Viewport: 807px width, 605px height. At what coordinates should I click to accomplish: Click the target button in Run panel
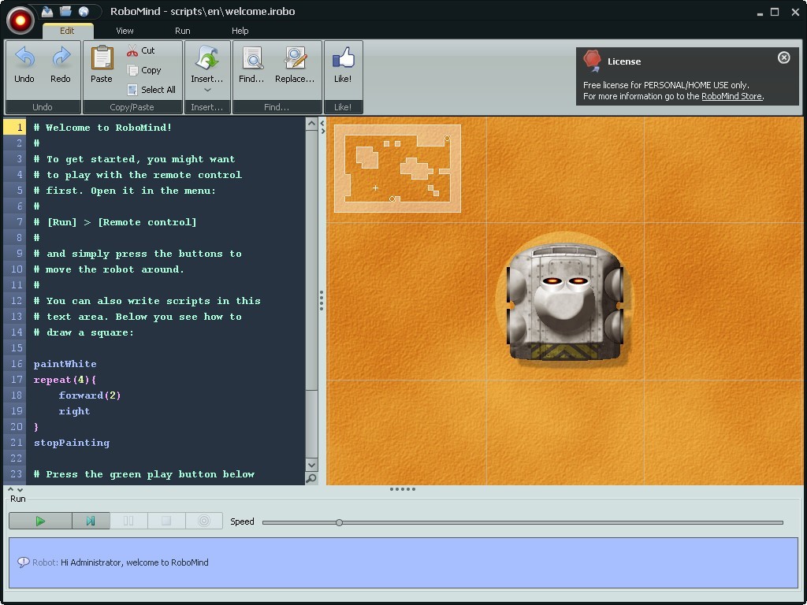204,521
